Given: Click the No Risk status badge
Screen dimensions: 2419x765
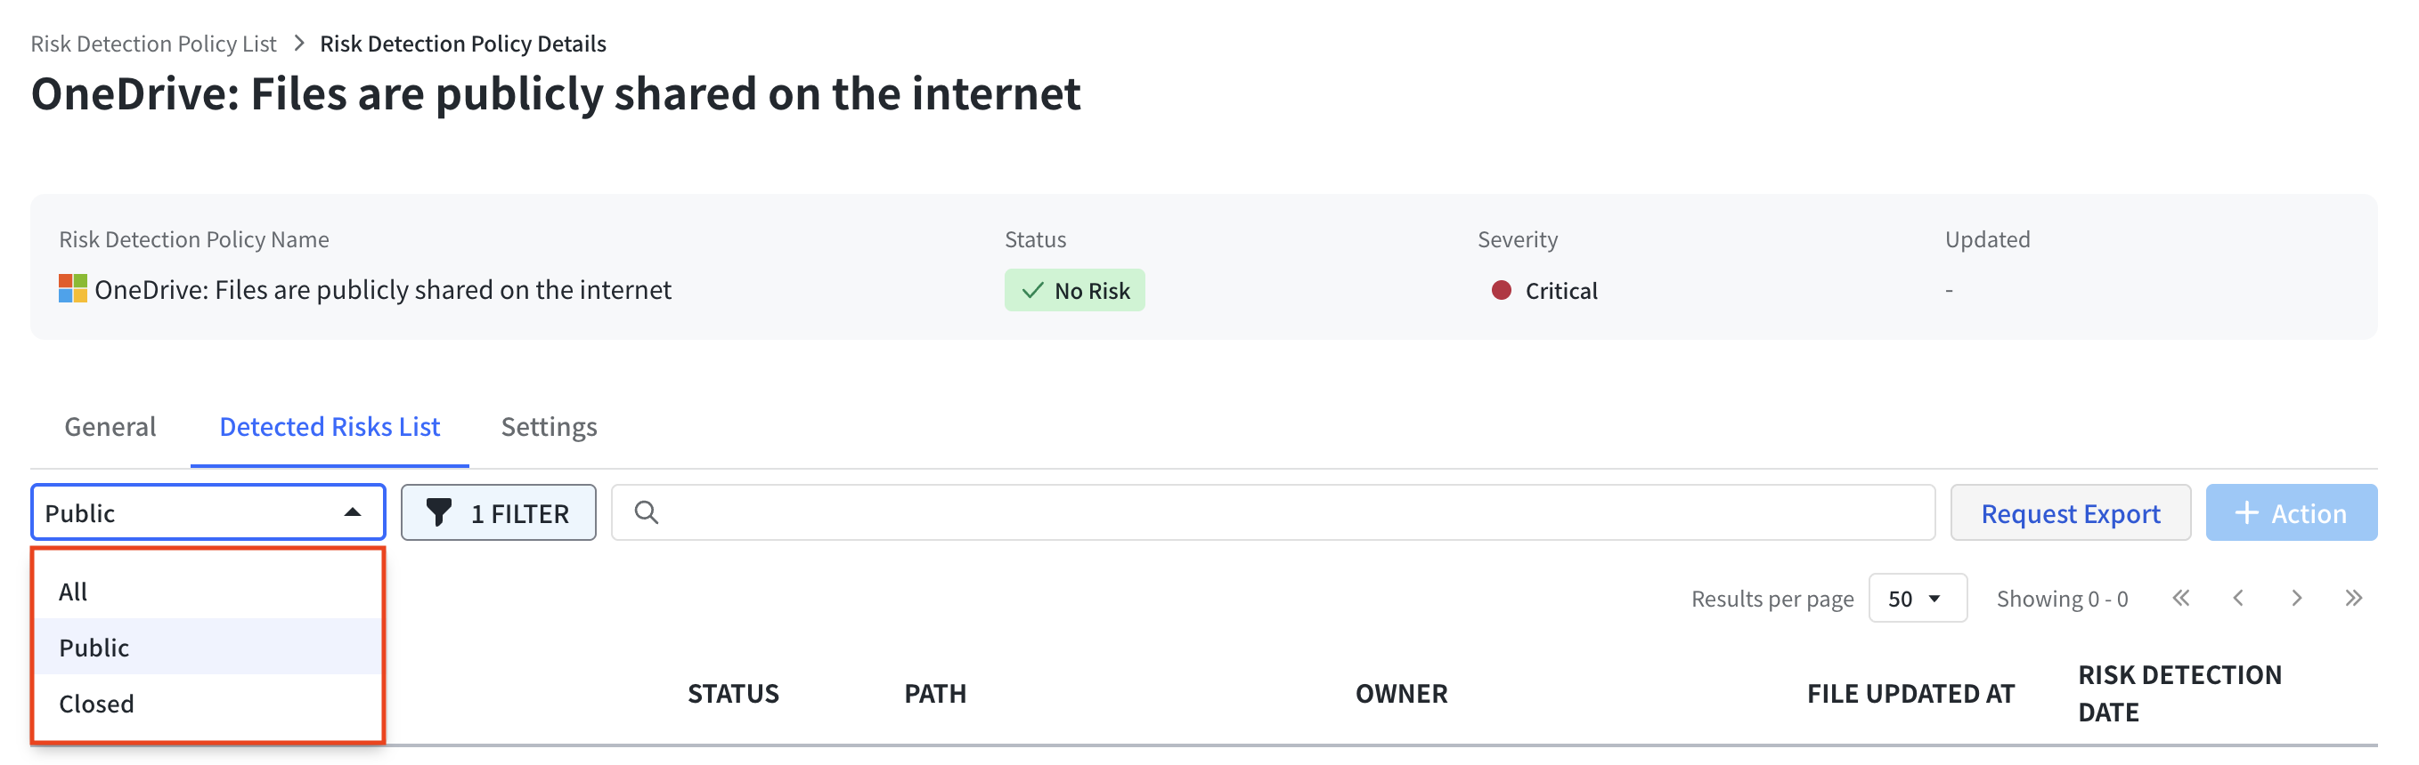Looking at the screenshot, I should click(1074, 291).
